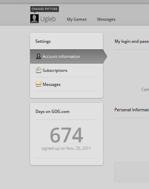
Task: Click the Days on GOG.com heading
Action: tap(53, 112)
